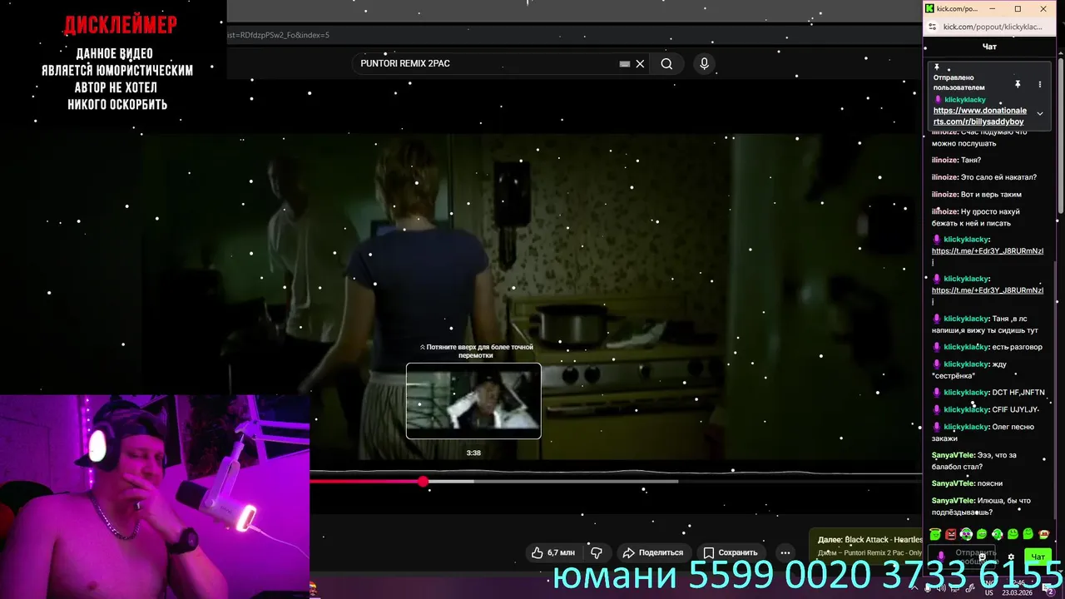Click the Kick popout URL address bar
The height and width of the screenshot is (599, 1065).
992,27
